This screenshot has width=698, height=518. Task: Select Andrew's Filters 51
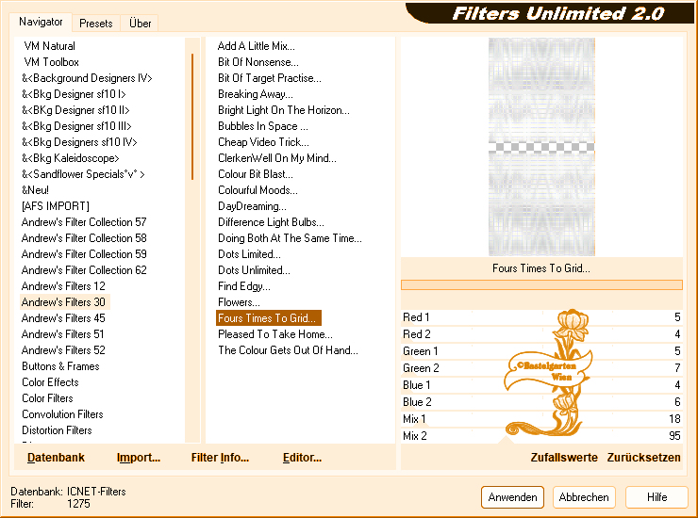[63, 334]
